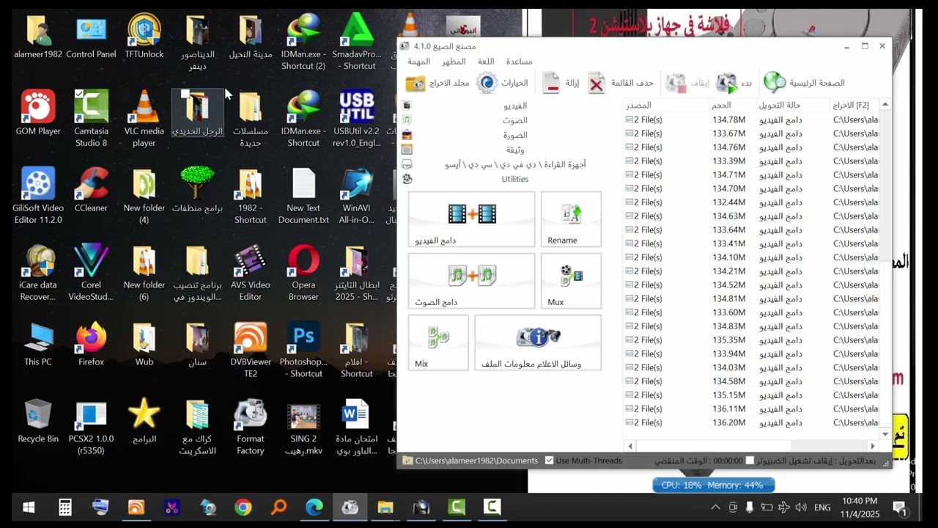
Task: Open the Documents output path in status bar
Action: coord(476,461)
